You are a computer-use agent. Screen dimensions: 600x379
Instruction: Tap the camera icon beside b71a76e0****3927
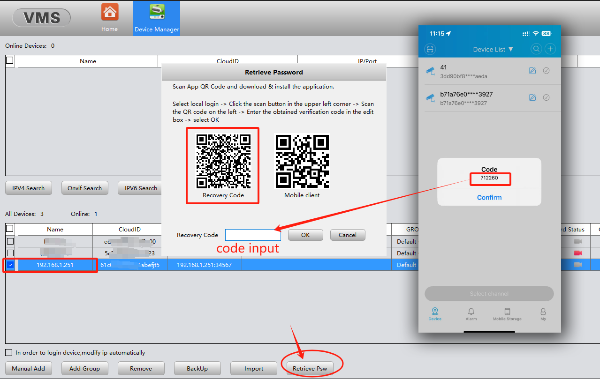pos(430,97)
